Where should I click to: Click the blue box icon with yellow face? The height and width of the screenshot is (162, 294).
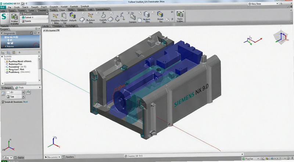[160, 14]
